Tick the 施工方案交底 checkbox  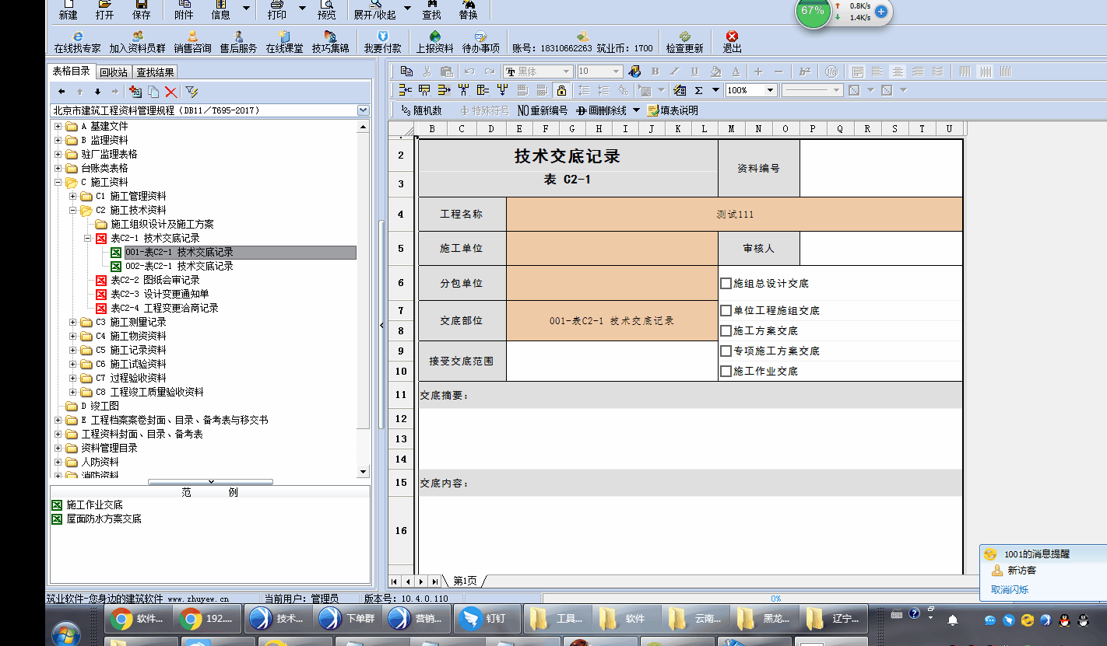[x=726, y=331]
